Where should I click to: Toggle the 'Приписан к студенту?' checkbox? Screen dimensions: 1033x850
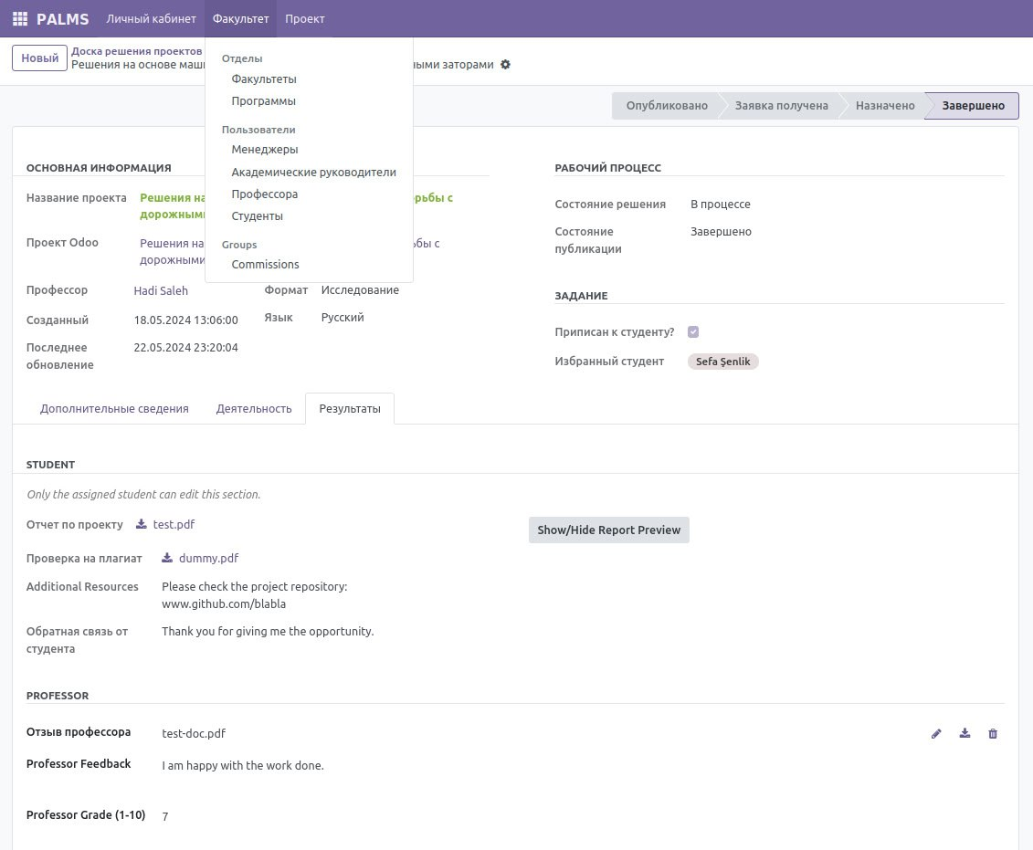pyautogui.click(x=693, y=331)
